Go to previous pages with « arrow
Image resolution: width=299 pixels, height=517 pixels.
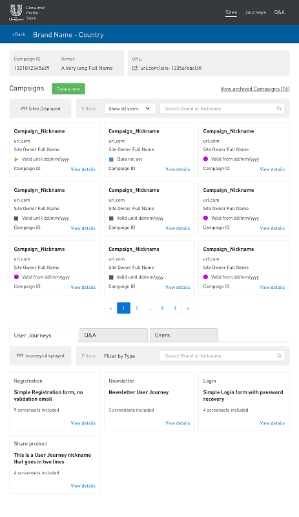point(110,308)
